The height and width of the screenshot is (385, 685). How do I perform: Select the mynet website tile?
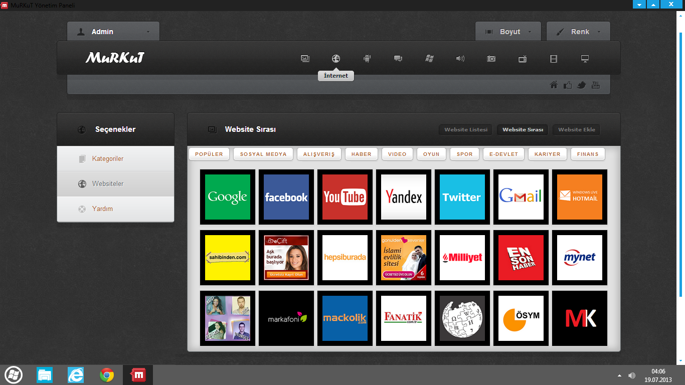tap(580, 258)
